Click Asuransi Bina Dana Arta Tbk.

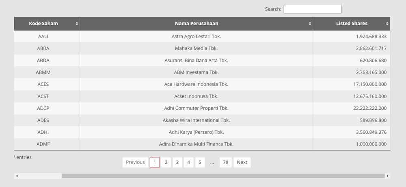tap(196, 61)
